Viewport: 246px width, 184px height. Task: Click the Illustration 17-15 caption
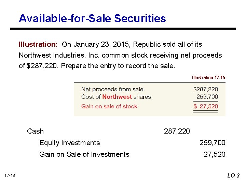click(x=208, y=78)
